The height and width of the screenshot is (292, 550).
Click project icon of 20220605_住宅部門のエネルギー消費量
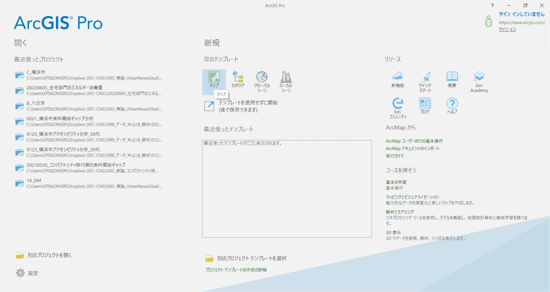pyautogui.click(x=19, y=90)
